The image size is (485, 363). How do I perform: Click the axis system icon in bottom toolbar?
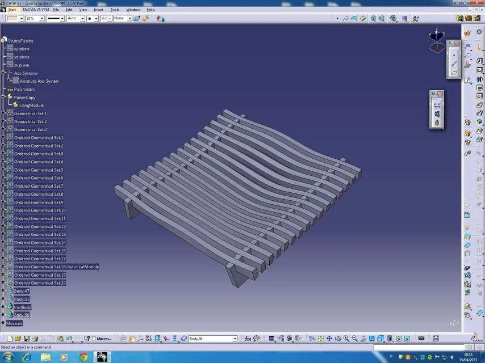pyautogui.click(x=140, y=339)
